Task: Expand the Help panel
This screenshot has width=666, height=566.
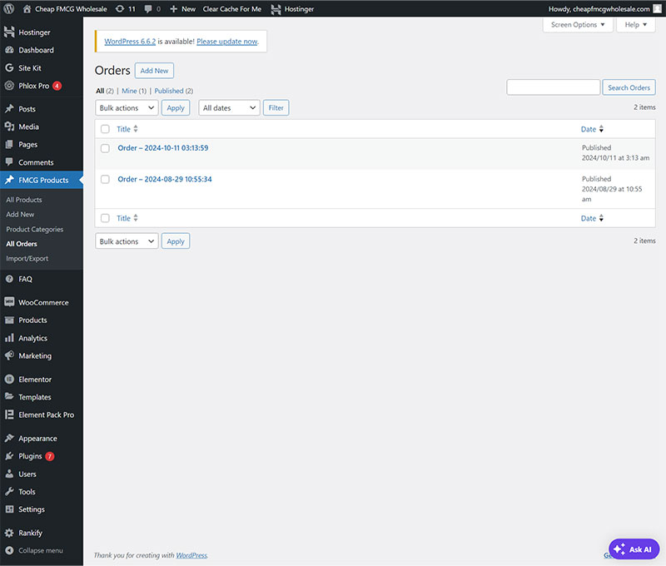Action: coord(636,25)
